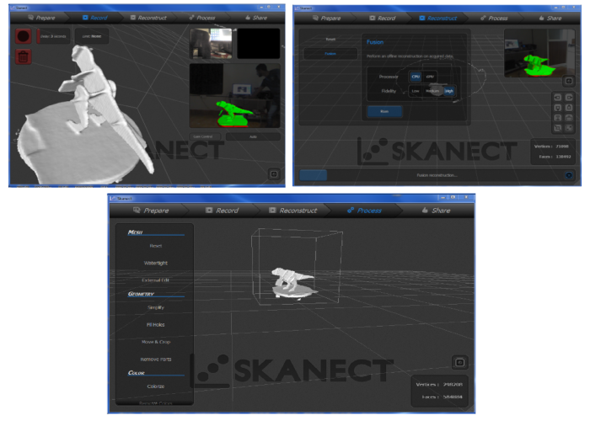Viewport: 590px width, 421px height.
Task: Click the Faces count in the Reconstruct window
Action: click(555, 157)
